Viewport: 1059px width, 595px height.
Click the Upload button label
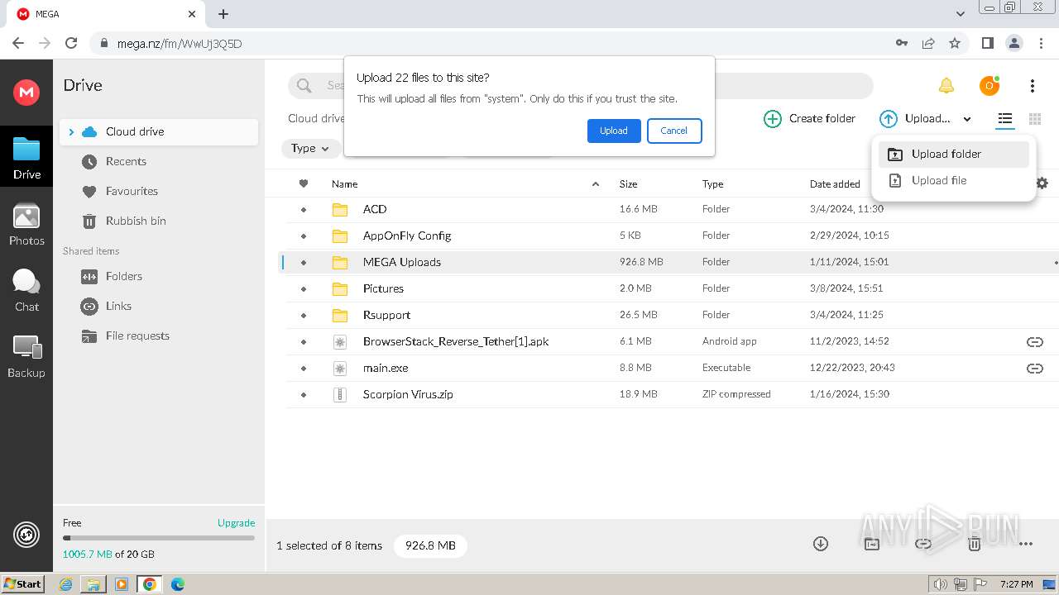(927, 119)
